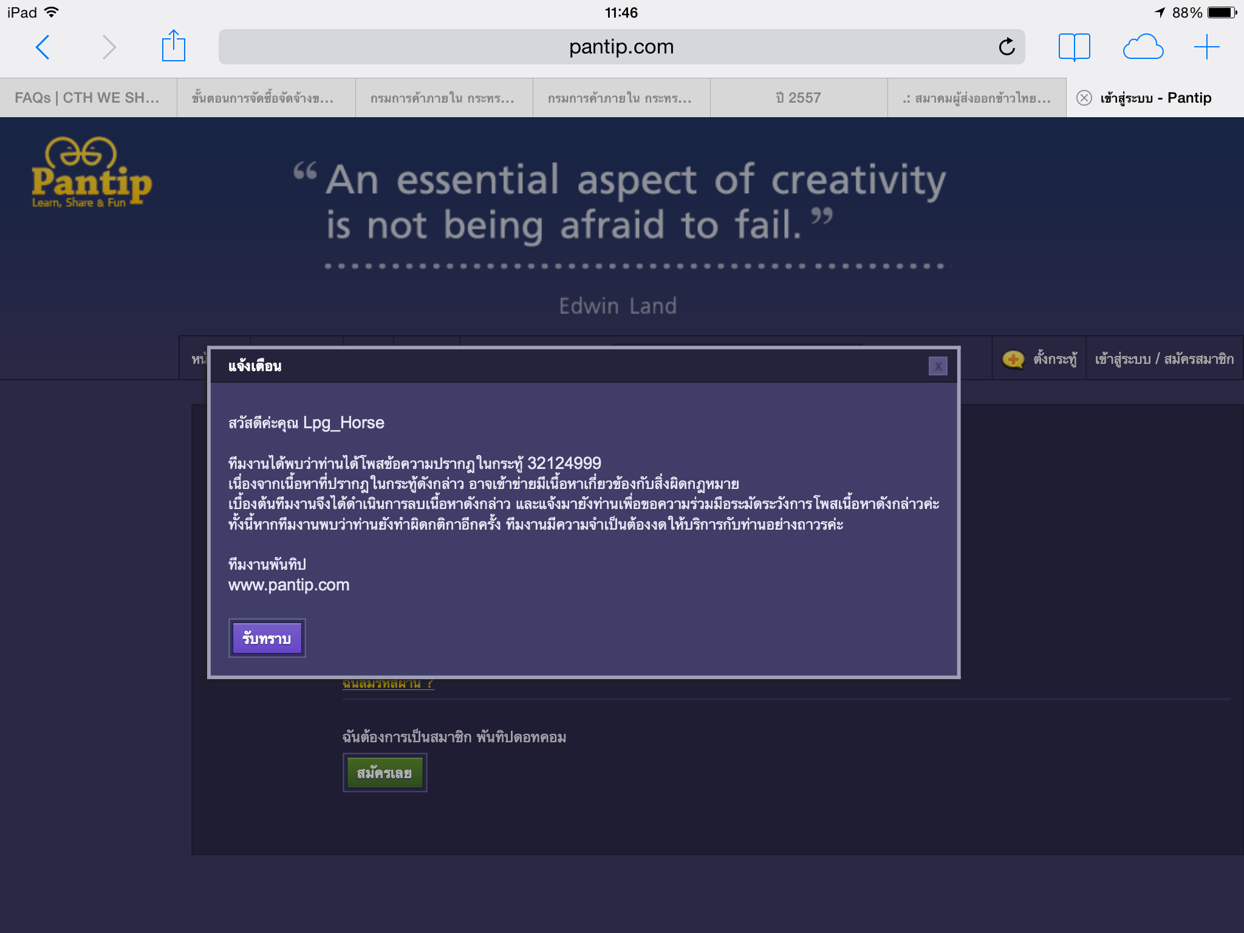This screenshot has width=1244, height=933.
Task: Add a new tab with plus icon
Action: click(x=1206, y=47)
